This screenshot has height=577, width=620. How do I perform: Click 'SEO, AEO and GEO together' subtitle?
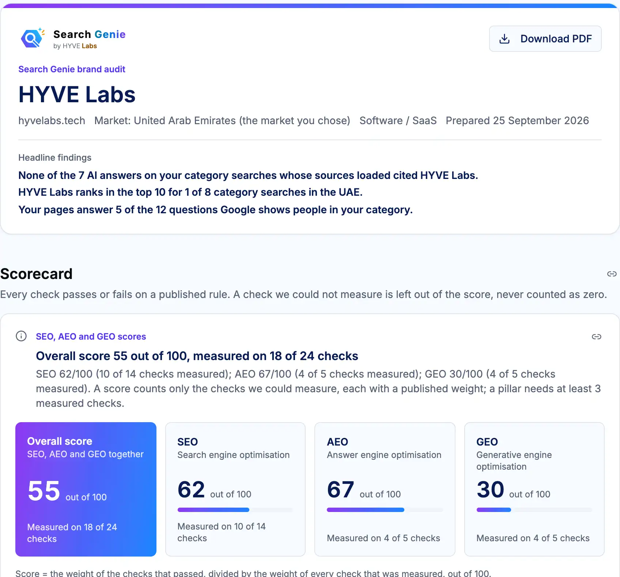click(x=85, y=454)
